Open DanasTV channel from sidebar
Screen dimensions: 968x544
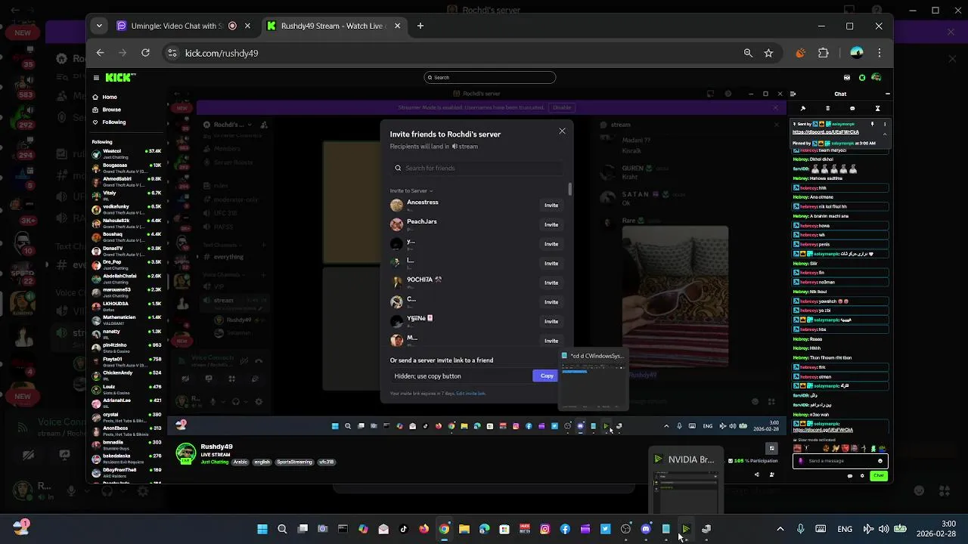[x=126, y=251]
